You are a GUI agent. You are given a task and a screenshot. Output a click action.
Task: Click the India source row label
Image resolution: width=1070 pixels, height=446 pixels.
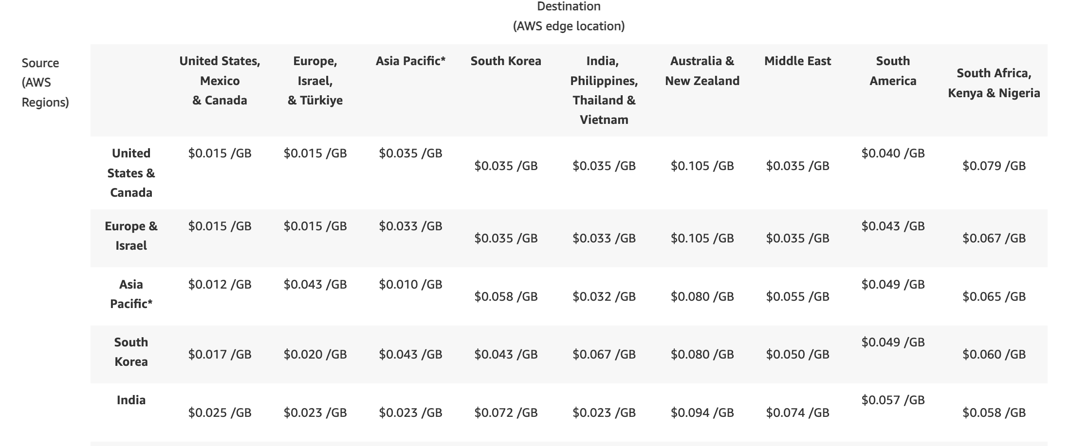(131, 400)
